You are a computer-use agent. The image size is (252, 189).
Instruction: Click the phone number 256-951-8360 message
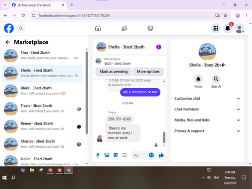click(x=119, y=119)
